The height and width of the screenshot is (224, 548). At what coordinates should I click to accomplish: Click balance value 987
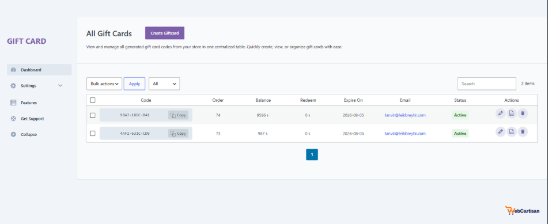262,133
